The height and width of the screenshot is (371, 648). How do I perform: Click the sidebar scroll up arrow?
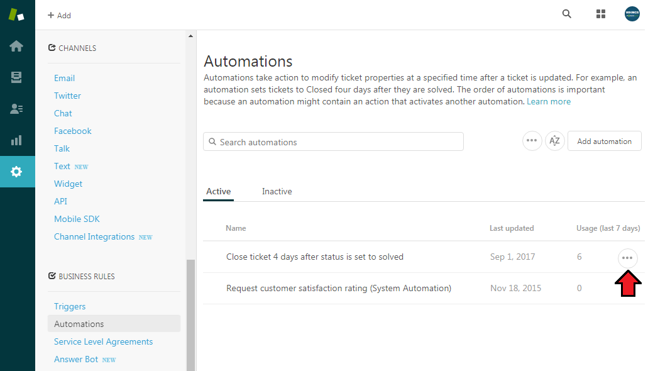[x=190, y=36]
